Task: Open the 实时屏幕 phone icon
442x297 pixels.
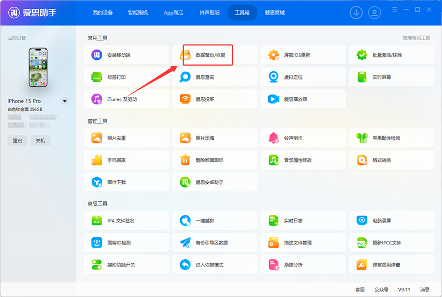Action: click(362, 77)
